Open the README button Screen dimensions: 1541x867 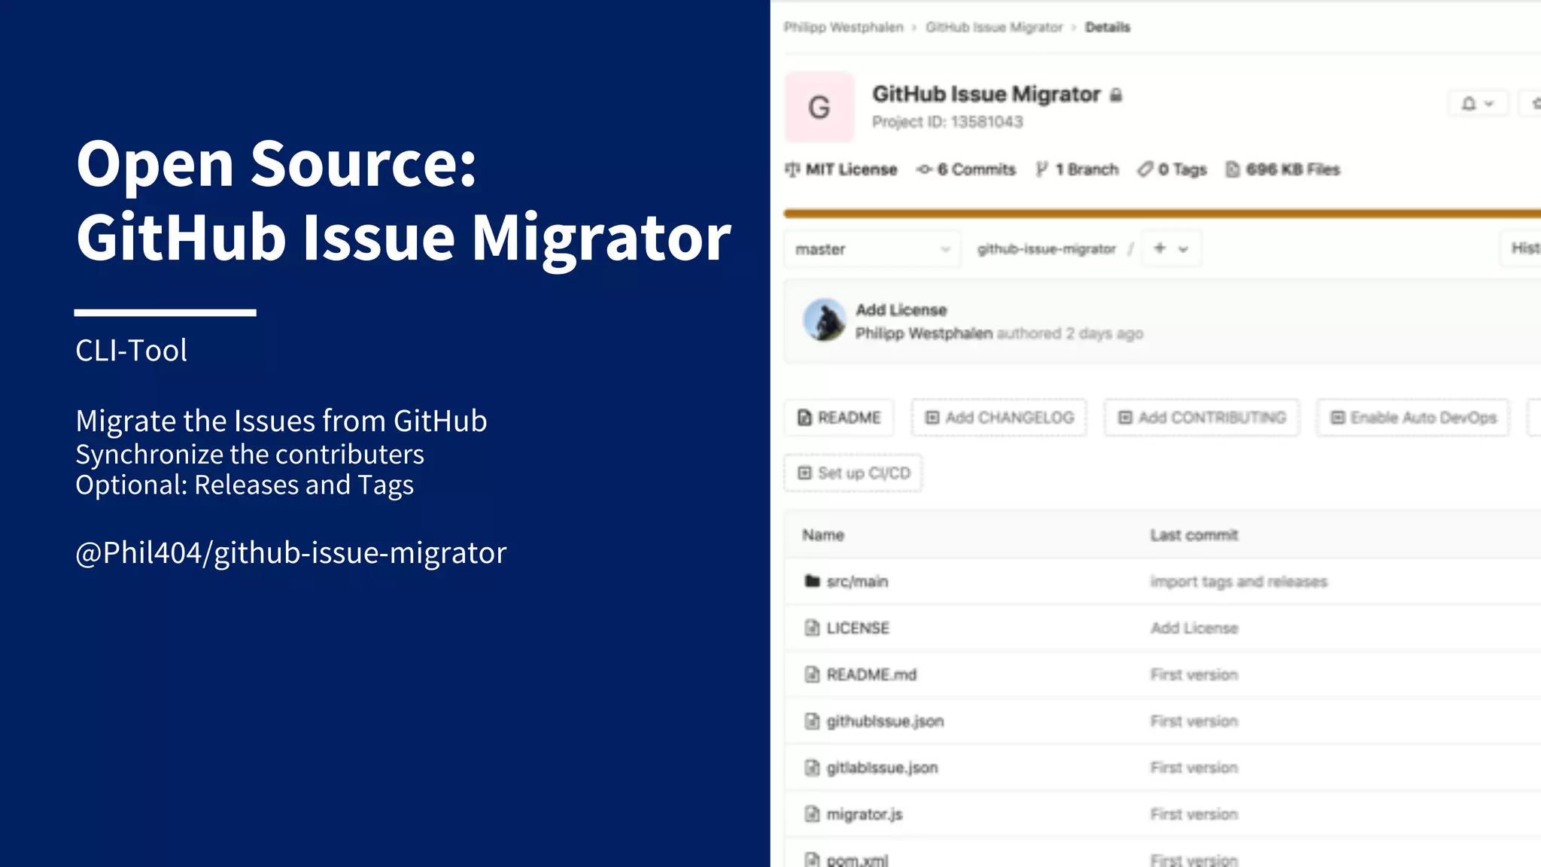click(x=839, y=418)
